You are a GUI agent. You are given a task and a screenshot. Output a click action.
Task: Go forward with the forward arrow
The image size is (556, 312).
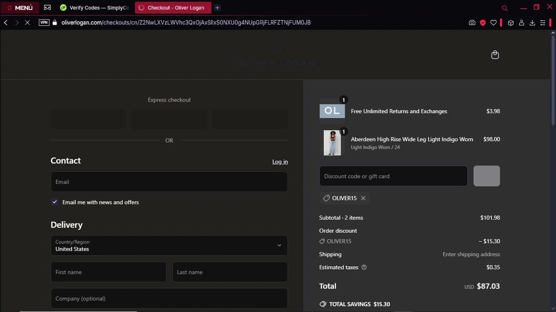[17, 23]
